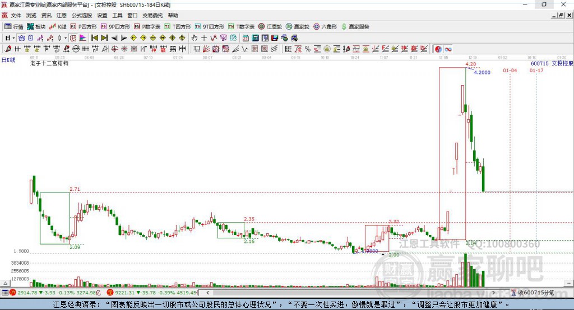Screen dimensions: 574x310
Task: Open the 公式选股 menu
Action: [82, 15]
